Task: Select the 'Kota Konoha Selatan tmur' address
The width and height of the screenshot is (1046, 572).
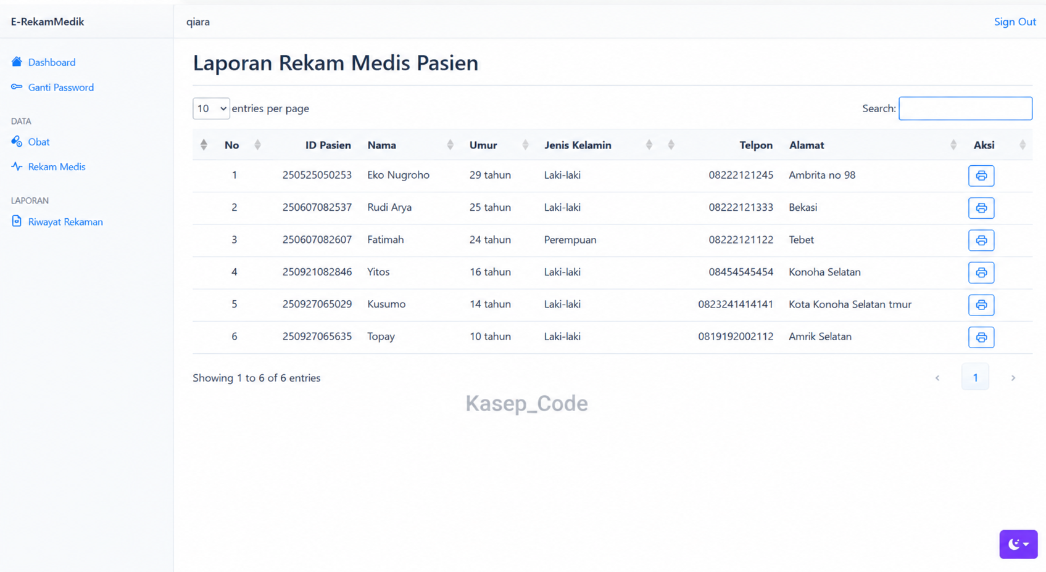Action: (850, 304)
